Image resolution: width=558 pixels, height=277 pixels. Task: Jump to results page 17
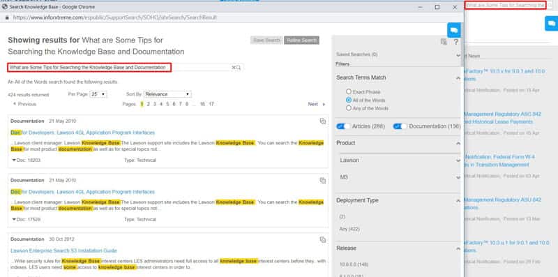pyautogui.click(x=211, y=104)
